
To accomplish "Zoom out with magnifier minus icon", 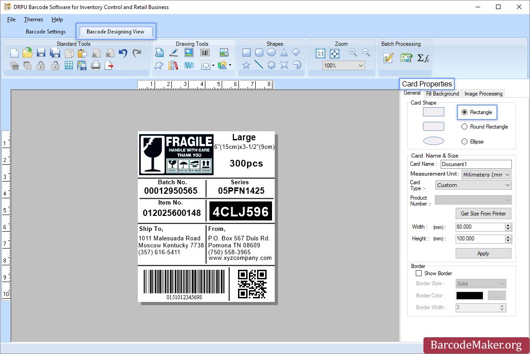I will pos(366,53).
